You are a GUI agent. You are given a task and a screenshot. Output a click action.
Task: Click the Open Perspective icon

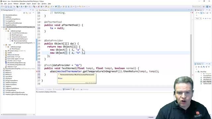tap(204, 7)
